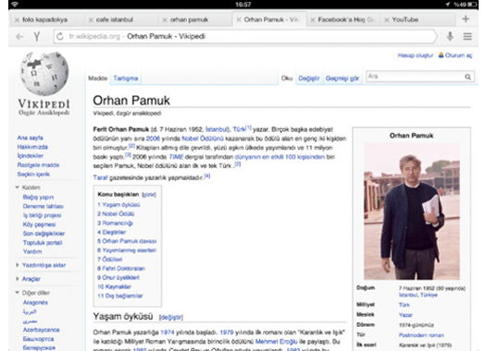486x351 pixels.
Task: Jump to 1 Yaşam öyküsü in contents
Action: point(118,205)
